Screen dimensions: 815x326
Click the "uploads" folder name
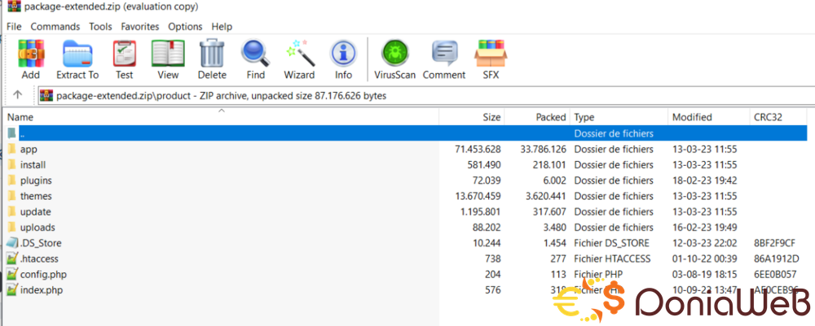(x=37, y=227)
